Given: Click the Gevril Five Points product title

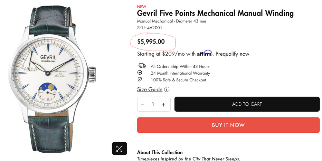Looking at the screenshot, I should 215,13.
